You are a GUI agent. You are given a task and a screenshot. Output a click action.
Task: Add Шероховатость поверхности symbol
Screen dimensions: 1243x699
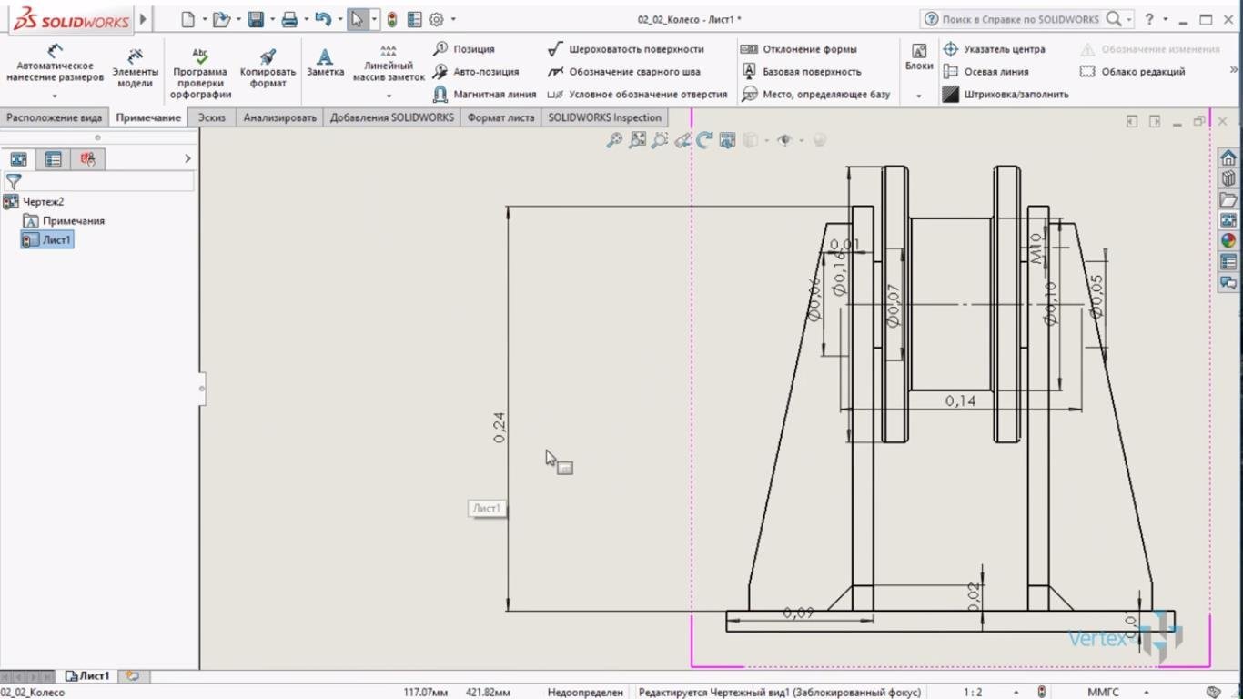click(626, 49)
